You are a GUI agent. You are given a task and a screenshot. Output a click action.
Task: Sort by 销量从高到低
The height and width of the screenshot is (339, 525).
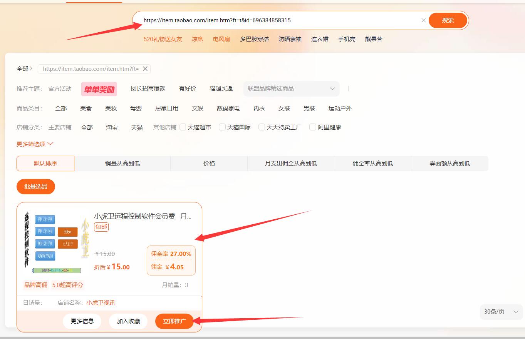click(122, 164)
